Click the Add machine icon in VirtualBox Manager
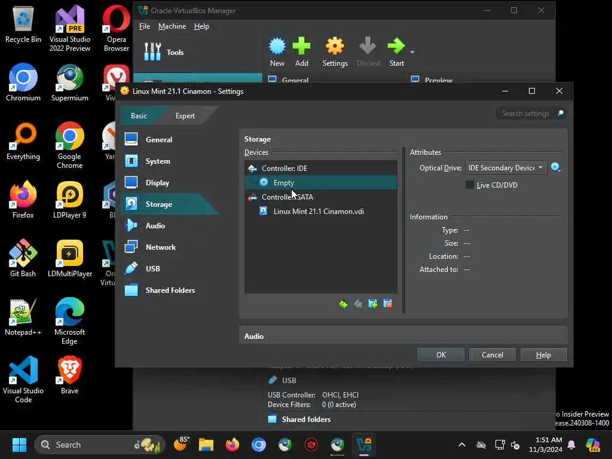This screenshot has width=612, height=459. [x=301, y=46]
